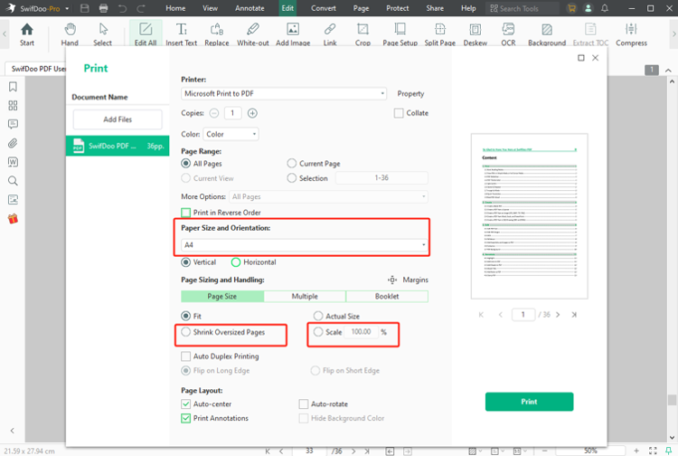Viewport: 678px width, 456px height.
Task: Toggle the Print Annotations checkbox
Action: pyautogui.click(x=186, y=418)
